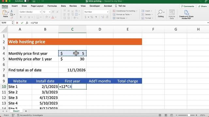This screenshot has width=209, height=117.
Task: Click the Home icon in title bar
Action: coord(34,1)
